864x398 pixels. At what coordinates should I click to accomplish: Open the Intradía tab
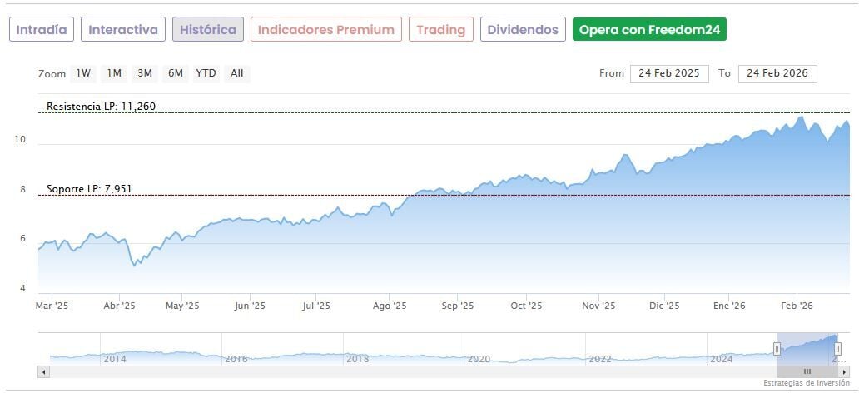pos(42,30)
